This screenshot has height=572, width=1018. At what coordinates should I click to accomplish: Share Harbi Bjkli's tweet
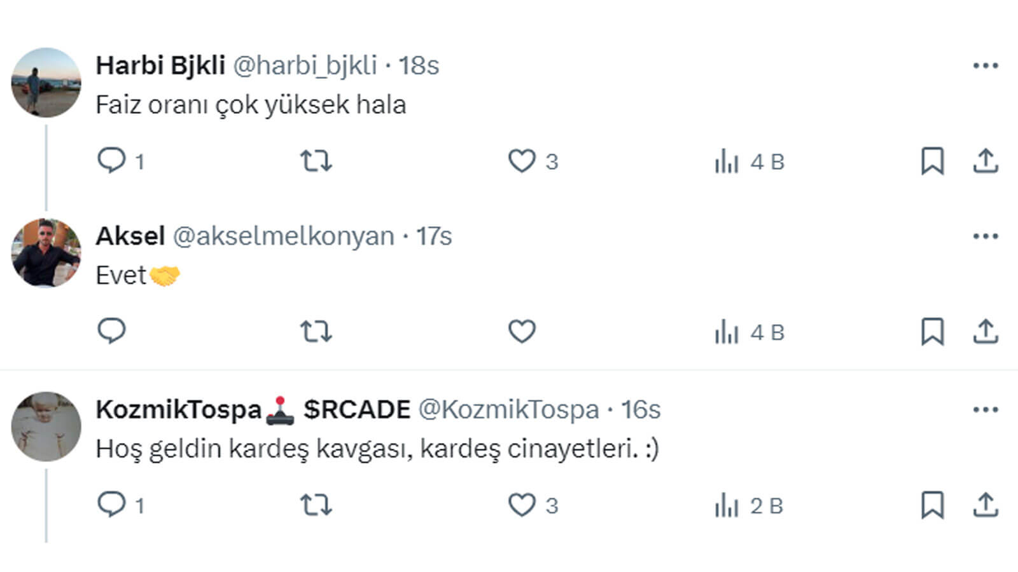tap(986, 161)
